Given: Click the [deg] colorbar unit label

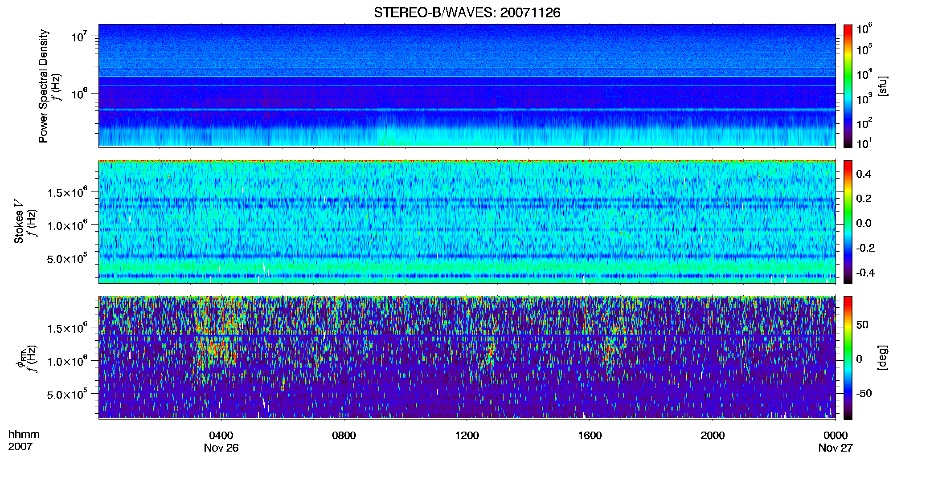Looking at the screenshot, I should coord(882,358).
